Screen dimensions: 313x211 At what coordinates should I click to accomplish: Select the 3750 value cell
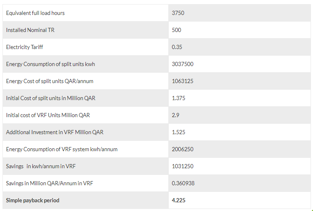[x=178, y=13]
